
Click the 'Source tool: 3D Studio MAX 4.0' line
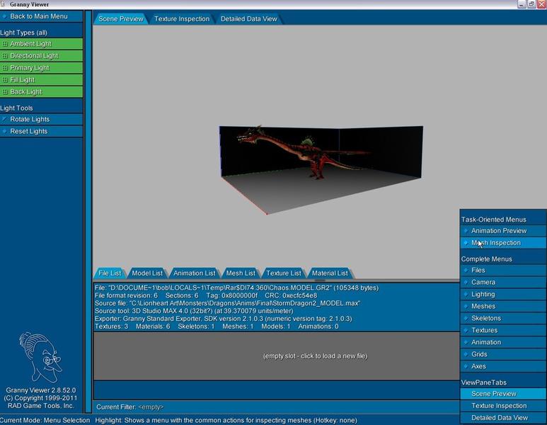194,311
